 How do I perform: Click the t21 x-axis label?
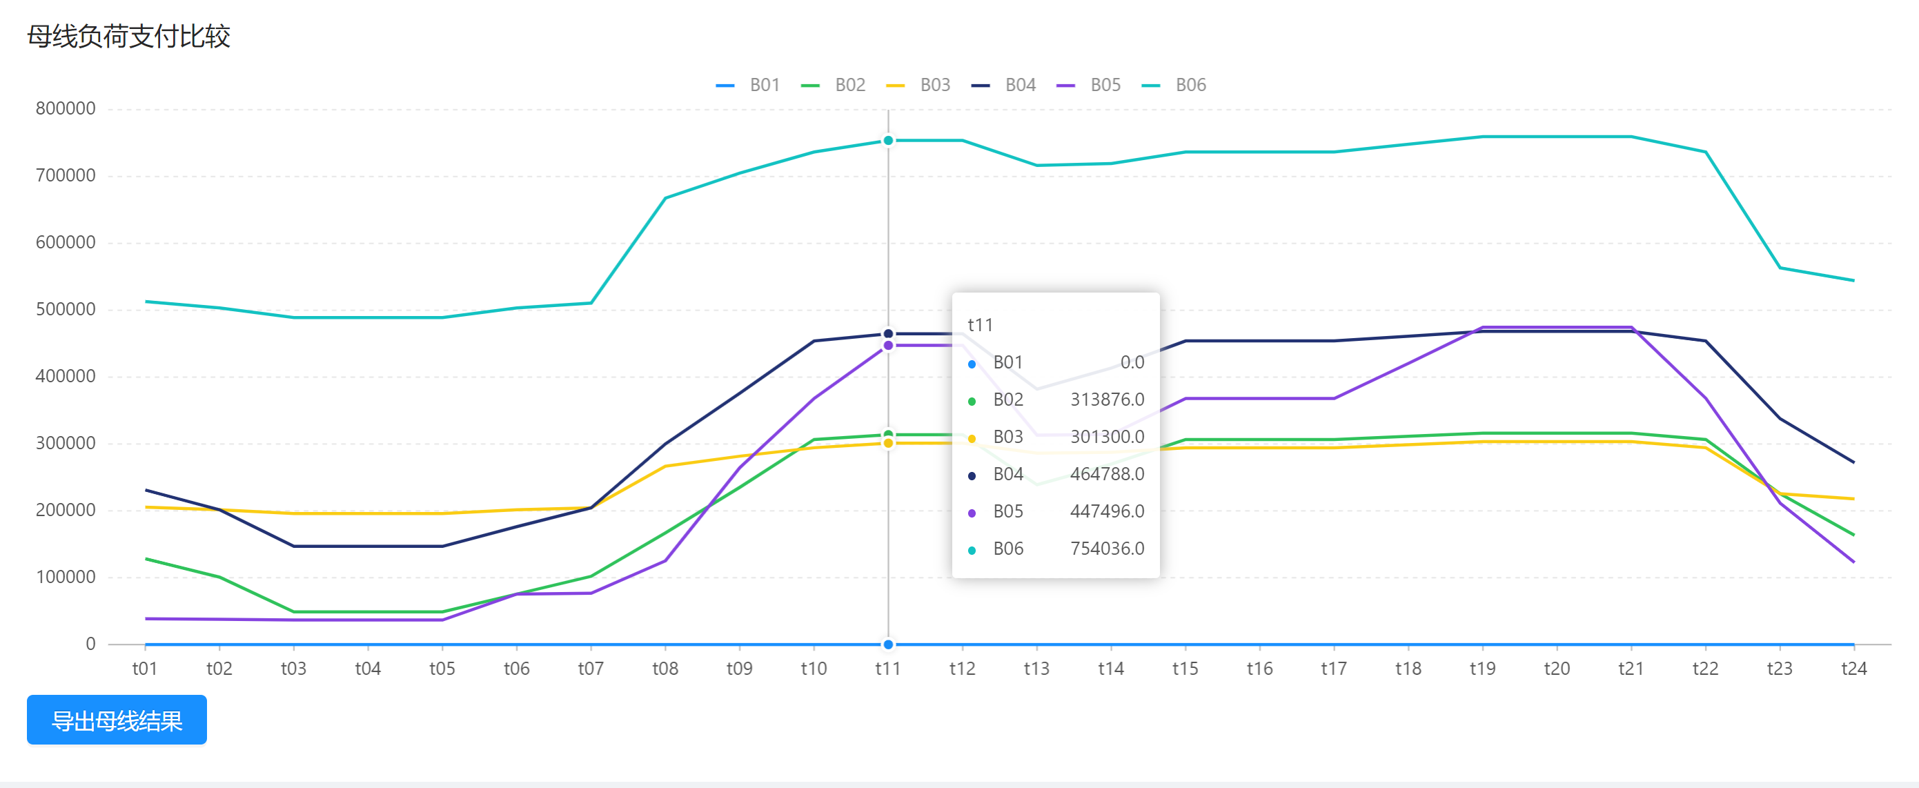coord(1631,669)
